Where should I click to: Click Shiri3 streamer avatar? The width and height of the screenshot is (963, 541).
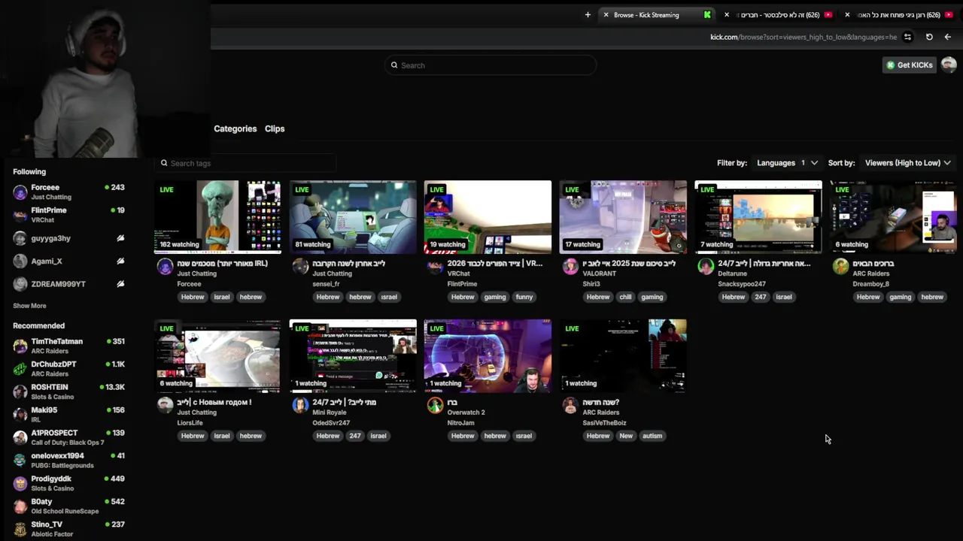[570, 266]
